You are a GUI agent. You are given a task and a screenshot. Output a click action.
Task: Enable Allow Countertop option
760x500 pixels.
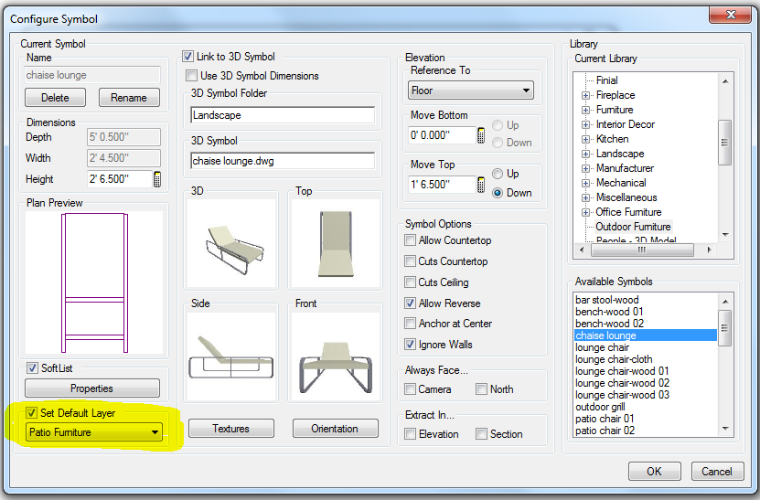[x=411, y=240]
